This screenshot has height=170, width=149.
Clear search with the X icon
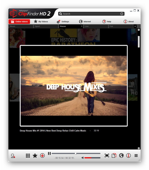pyautogui.click(x=122, y=14)
